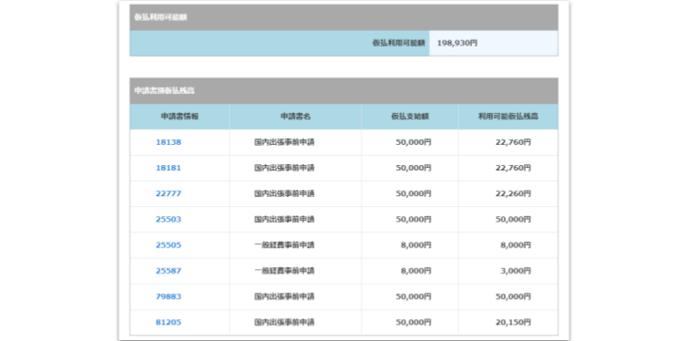The image size is (688, 341).
Task: Click 50,000円 paid amount in row 81205
Action: [x=414, y=323]
